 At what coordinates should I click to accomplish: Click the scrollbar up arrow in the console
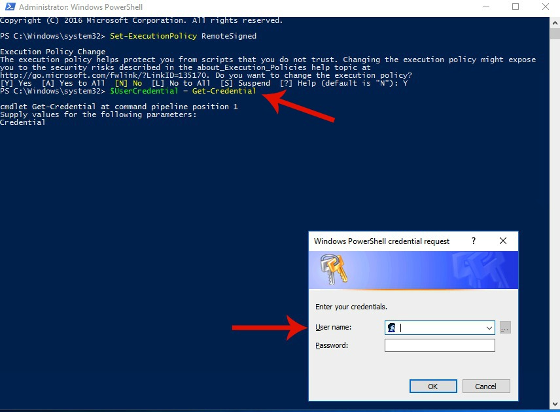[555, 23]
